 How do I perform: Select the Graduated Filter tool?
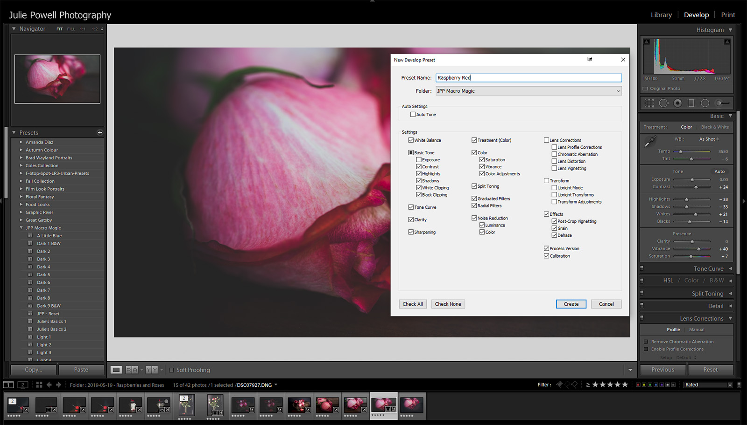click(x=691, y=103)
